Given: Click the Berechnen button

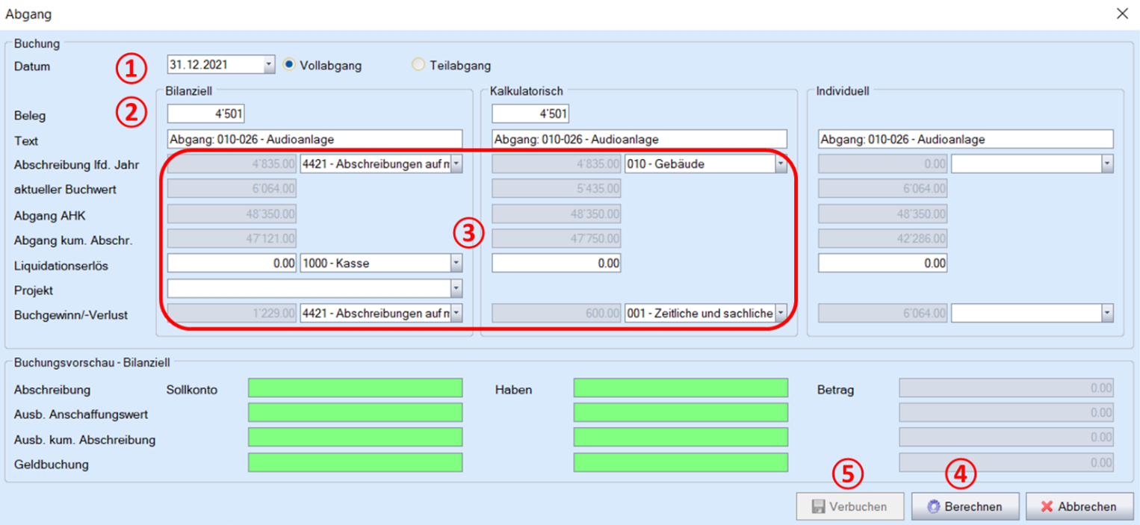Looking at the screenshot, I should click(x=965, y=506).
